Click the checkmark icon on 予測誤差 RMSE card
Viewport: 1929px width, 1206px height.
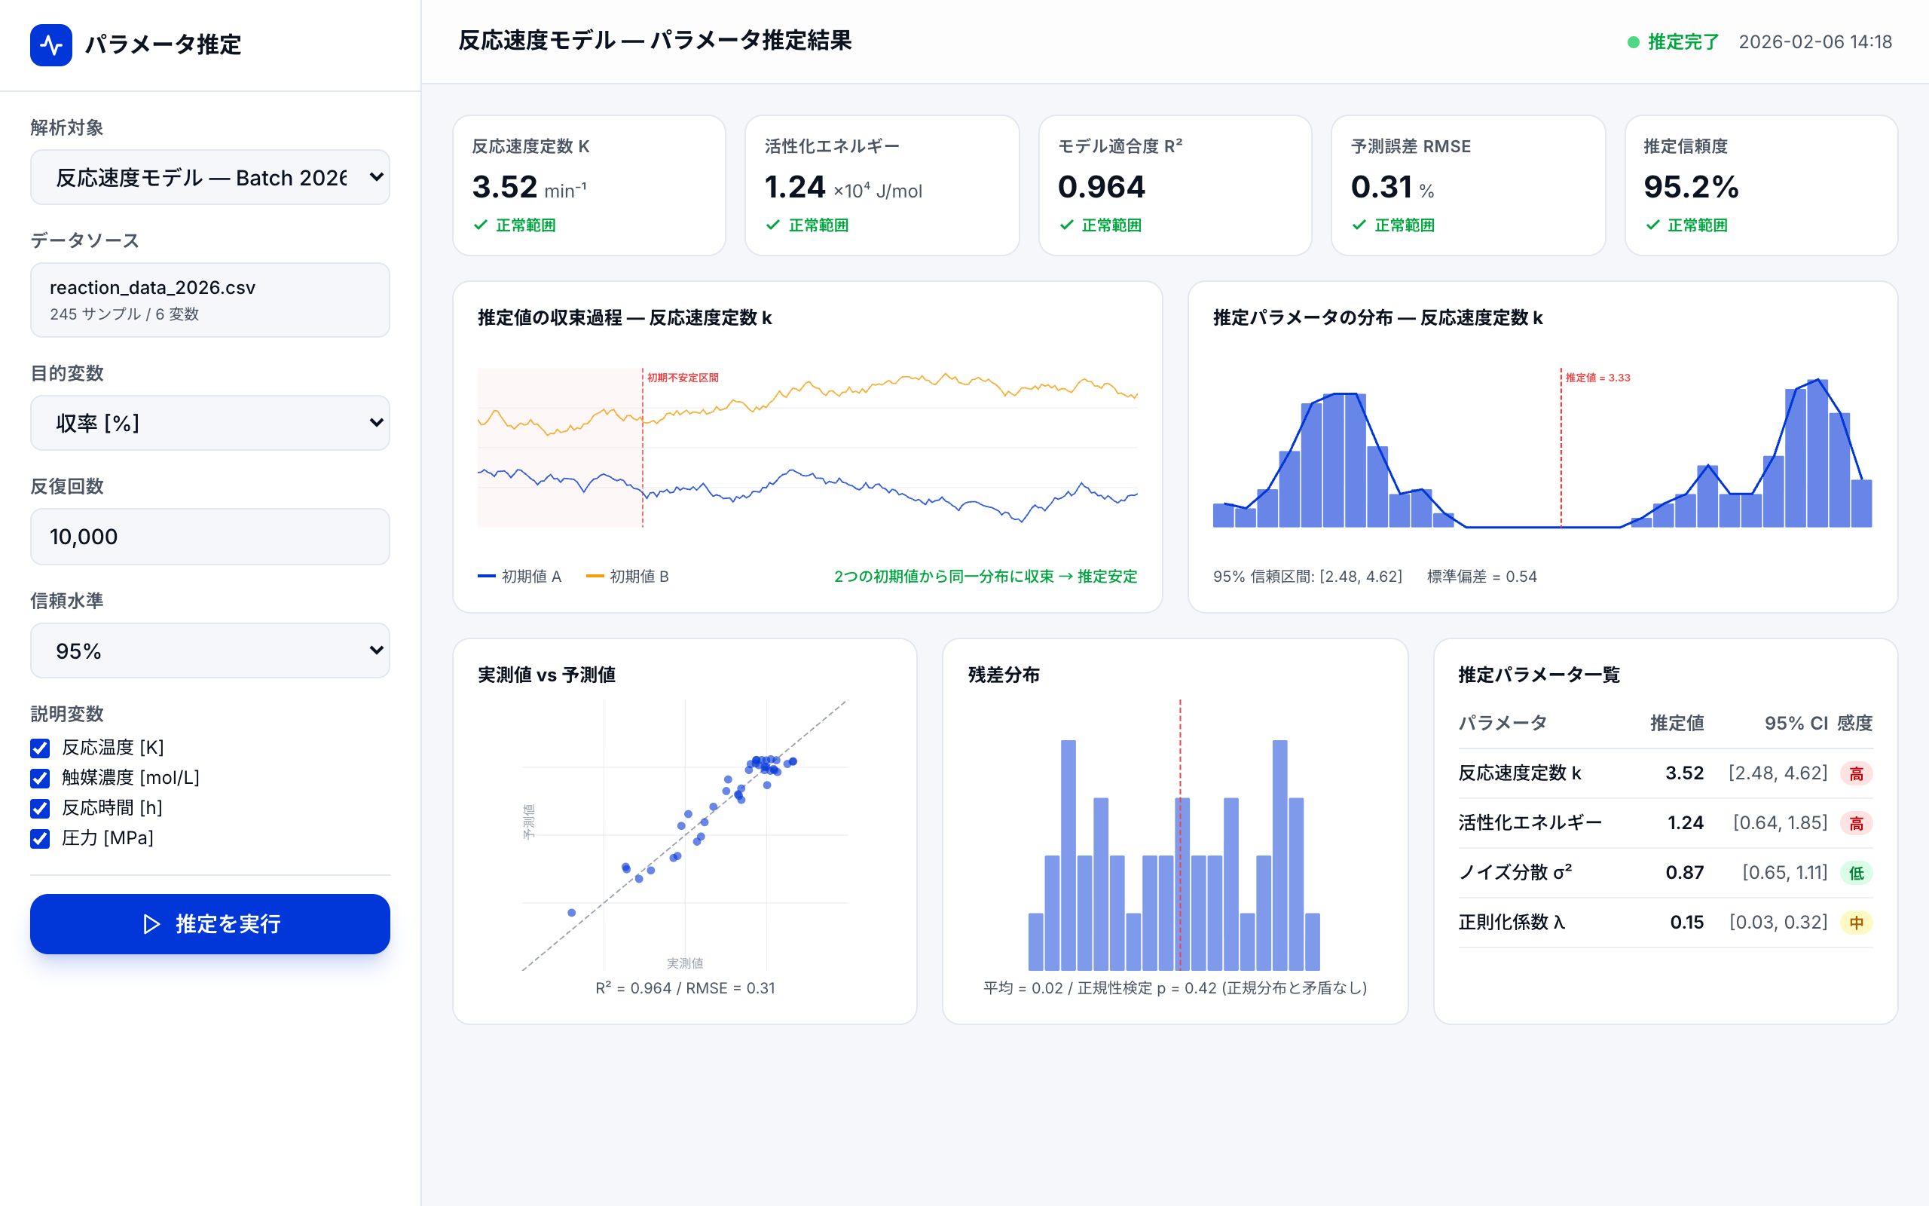point(1359,225)
